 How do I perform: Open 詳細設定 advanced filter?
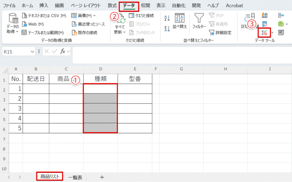(220, 33)
